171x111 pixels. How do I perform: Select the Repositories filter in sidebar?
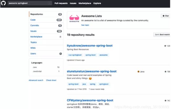46,14
